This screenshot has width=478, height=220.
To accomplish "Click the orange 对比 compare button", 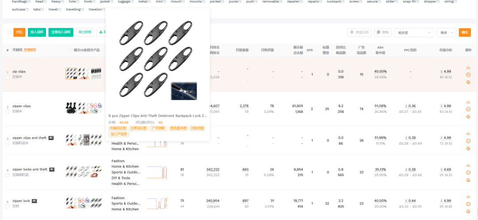I will tap(19, 32).
